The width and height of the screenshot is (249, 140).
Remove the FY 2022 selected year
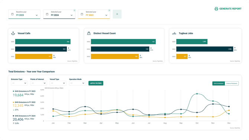coord(109,10)
